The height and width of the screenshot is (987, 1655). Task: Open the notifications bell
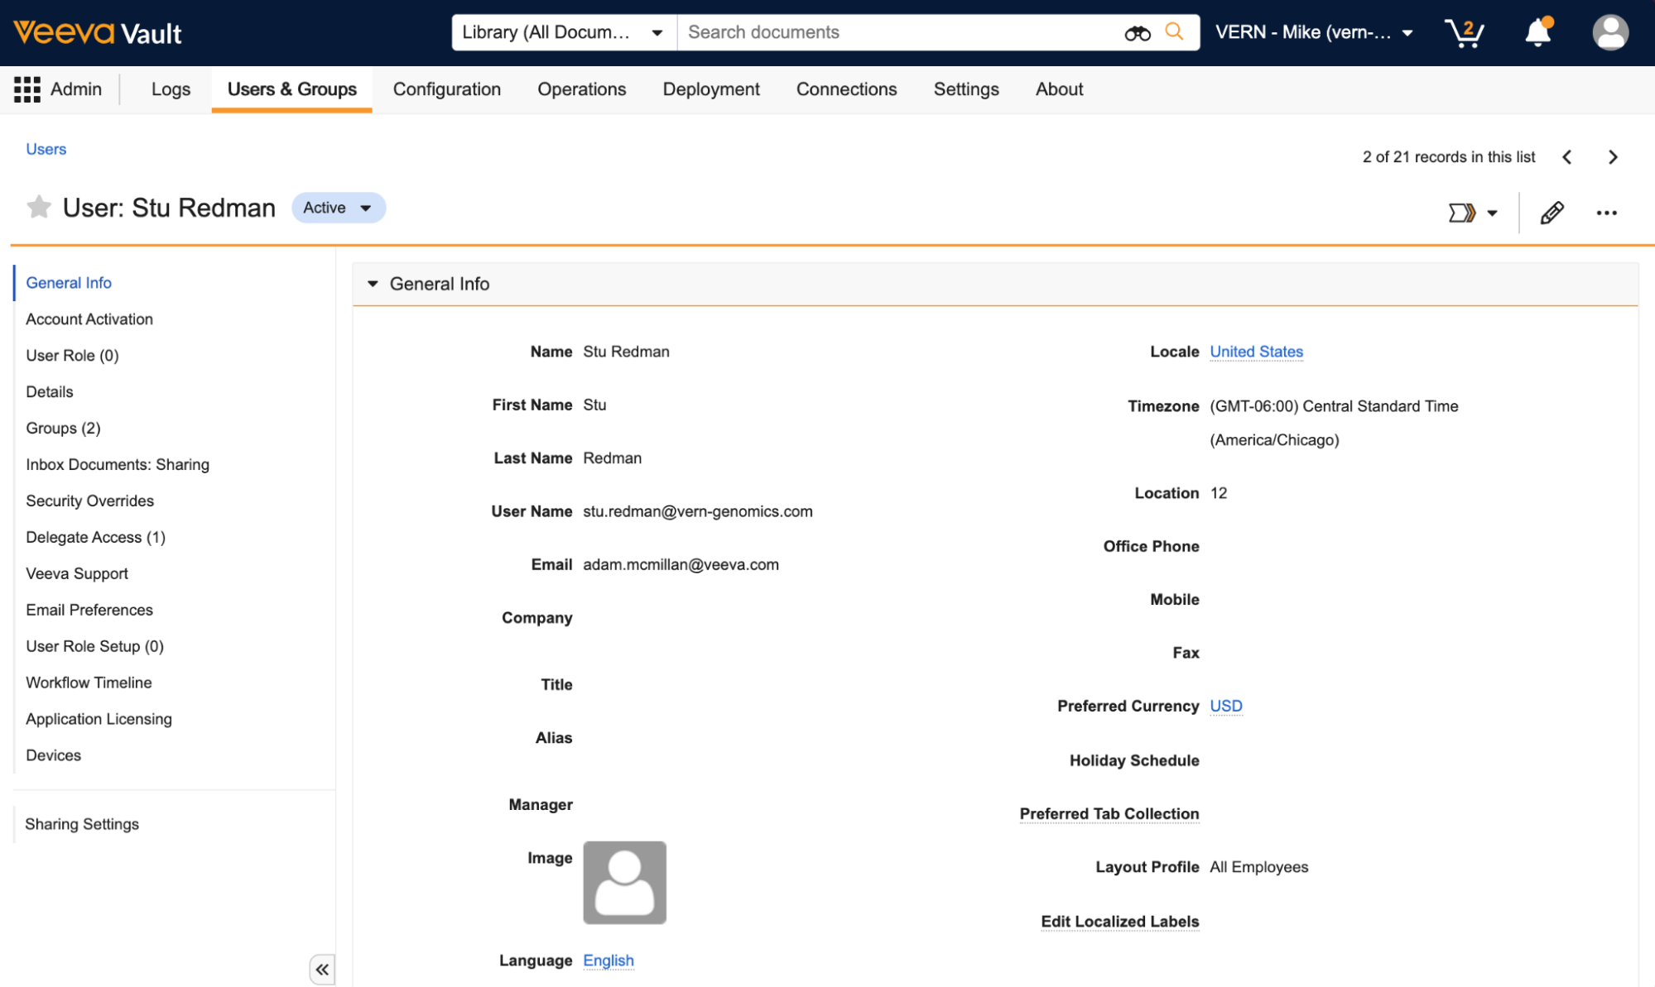click(x=1538, y=32)
